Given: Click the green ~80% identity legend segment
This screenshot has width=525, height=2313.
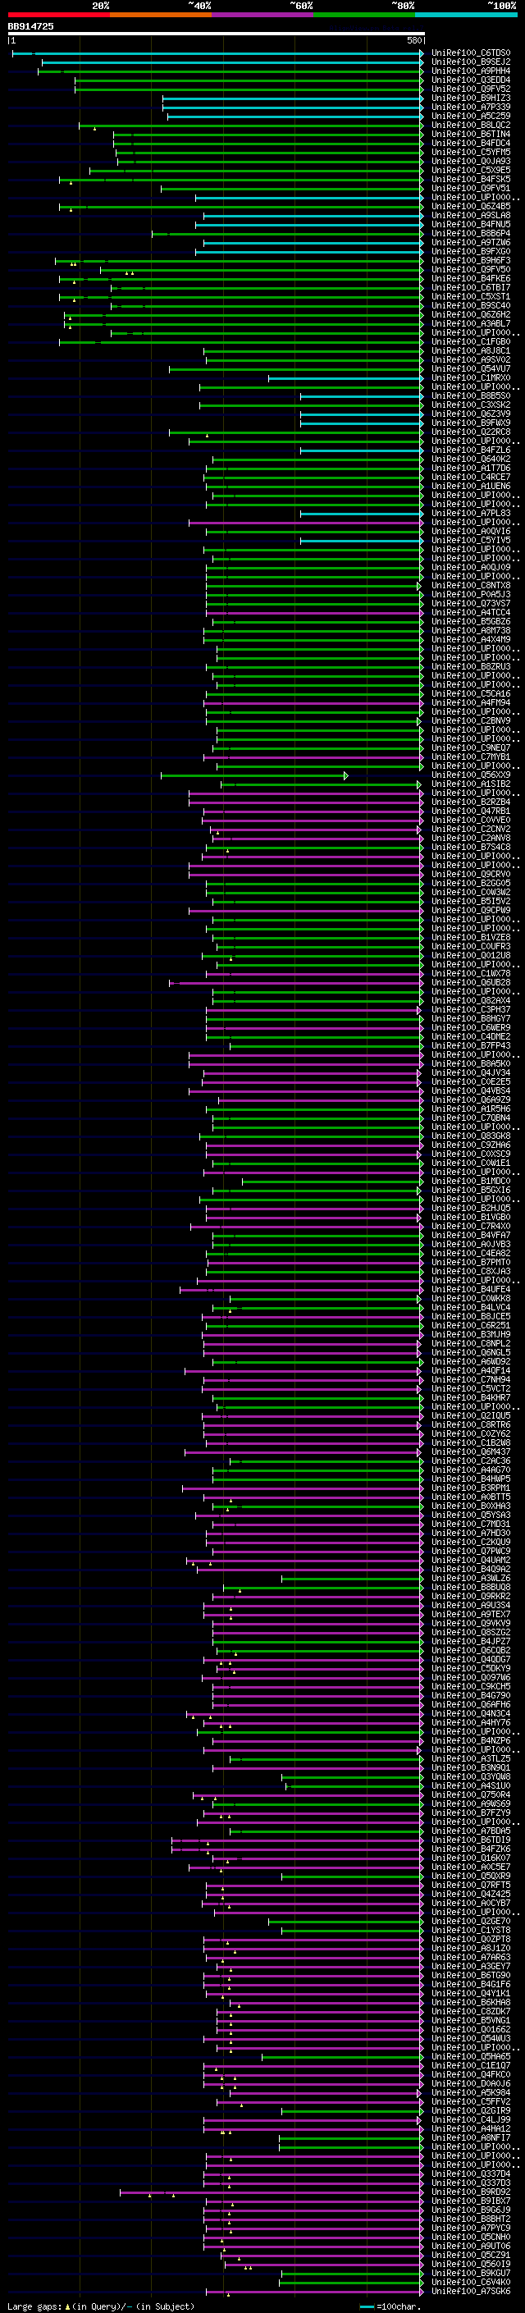Looking at the screenshot, I should click(364, 15).
